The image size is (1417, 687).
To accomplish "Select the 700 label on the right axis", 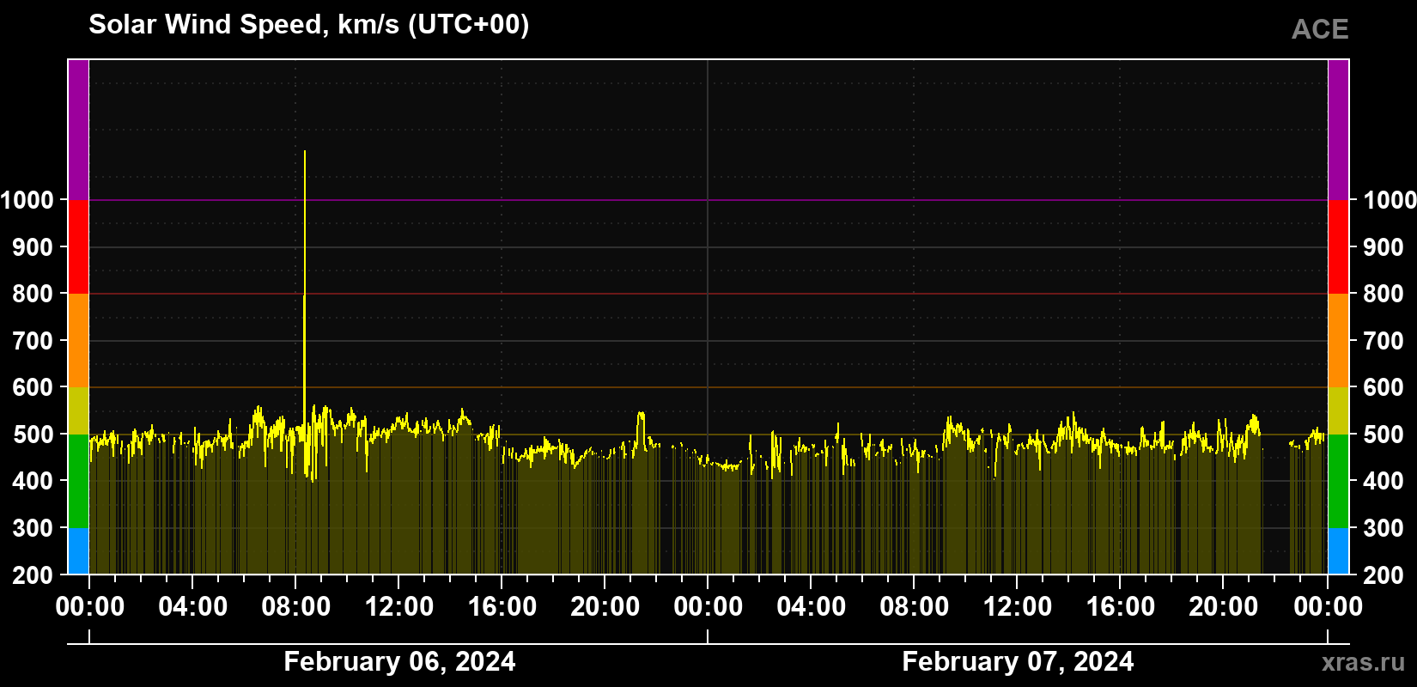I will click(x=1384, y=341).
